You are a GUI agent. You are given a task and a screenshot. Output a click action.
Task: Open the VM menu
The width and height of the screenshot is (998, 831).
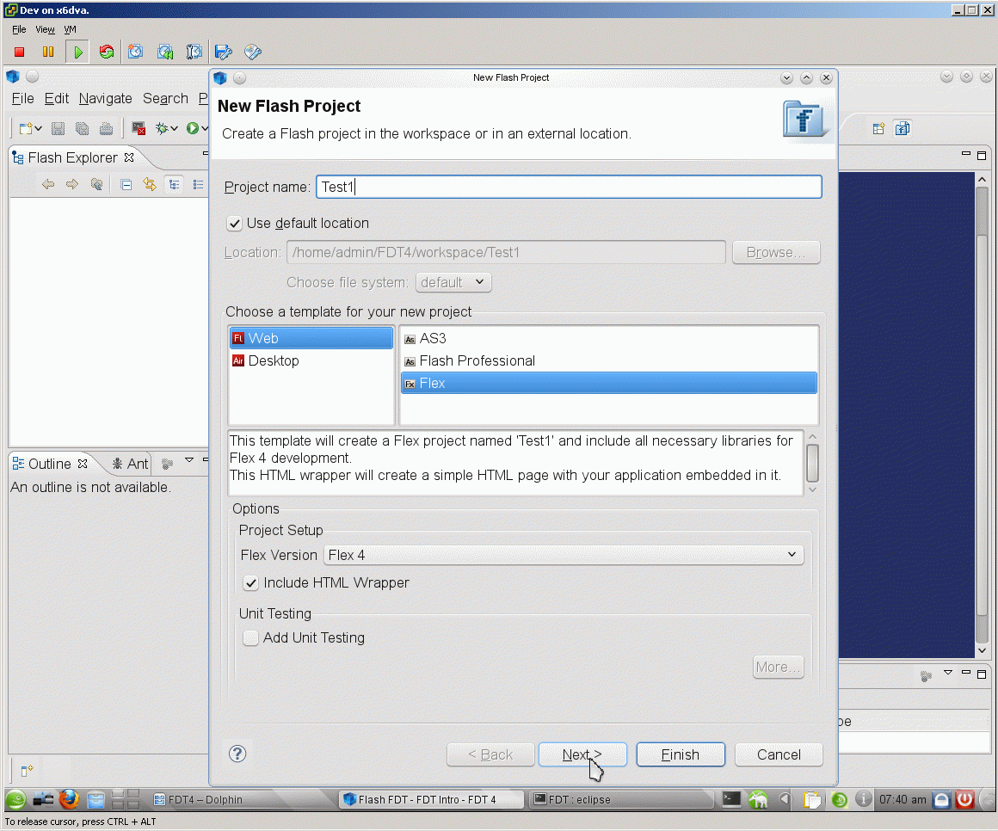coord(70,29)
